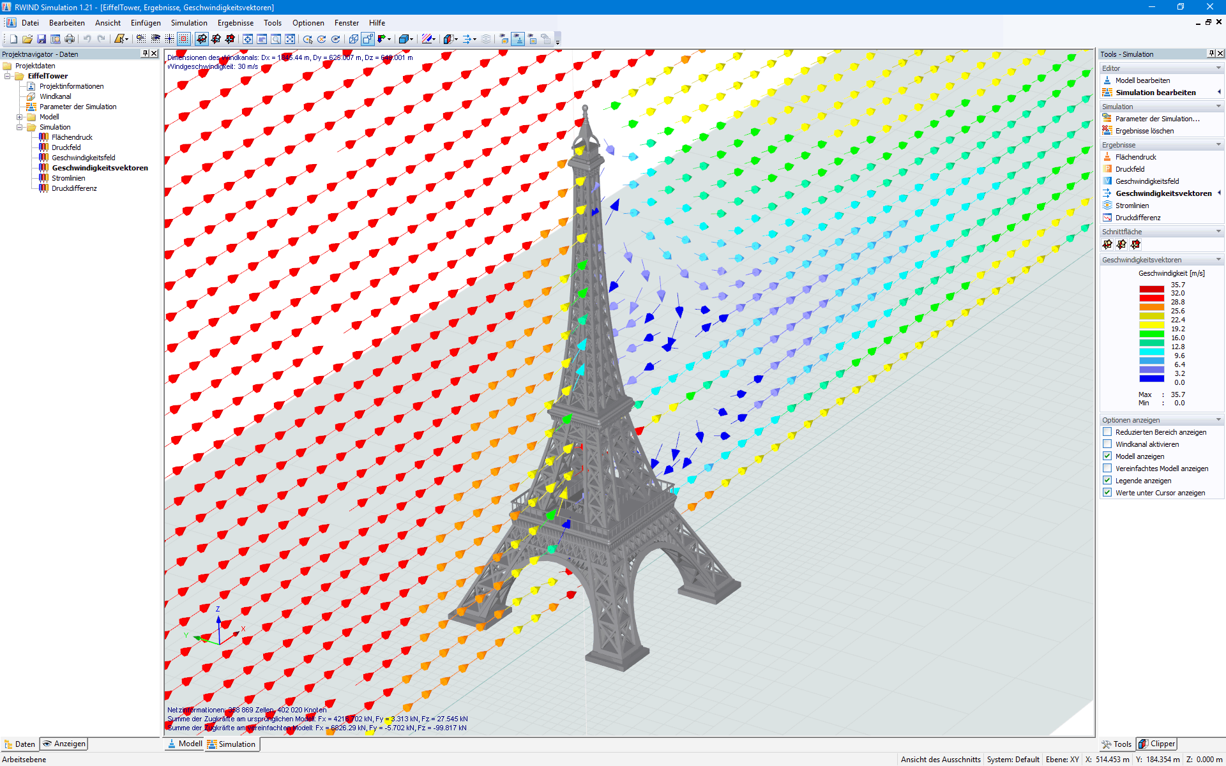The height and width of the screenshot is (766, 1226).
Task: Collapse the EiffelTower tree node
Action: tap(8, 76)
